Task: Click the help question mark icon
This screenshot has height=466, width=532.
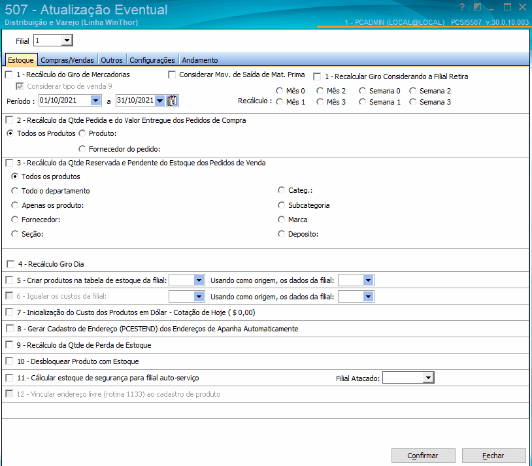Action: (x=461, y=7)
